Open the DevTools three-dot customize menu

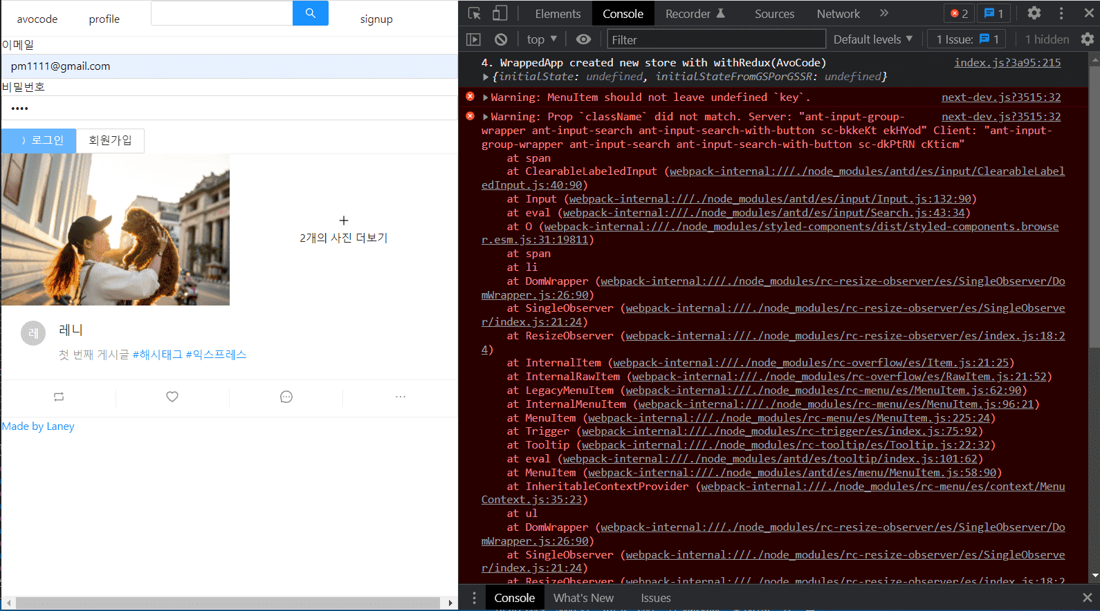1061,13
